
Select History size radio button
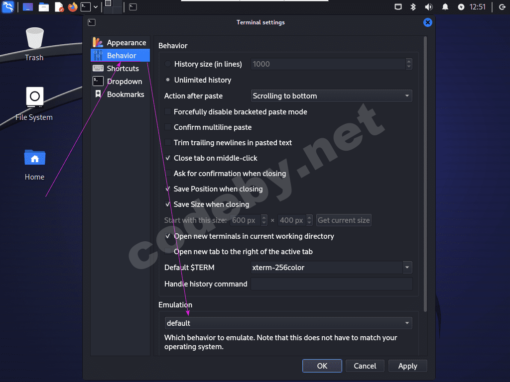tap(168, 64)
